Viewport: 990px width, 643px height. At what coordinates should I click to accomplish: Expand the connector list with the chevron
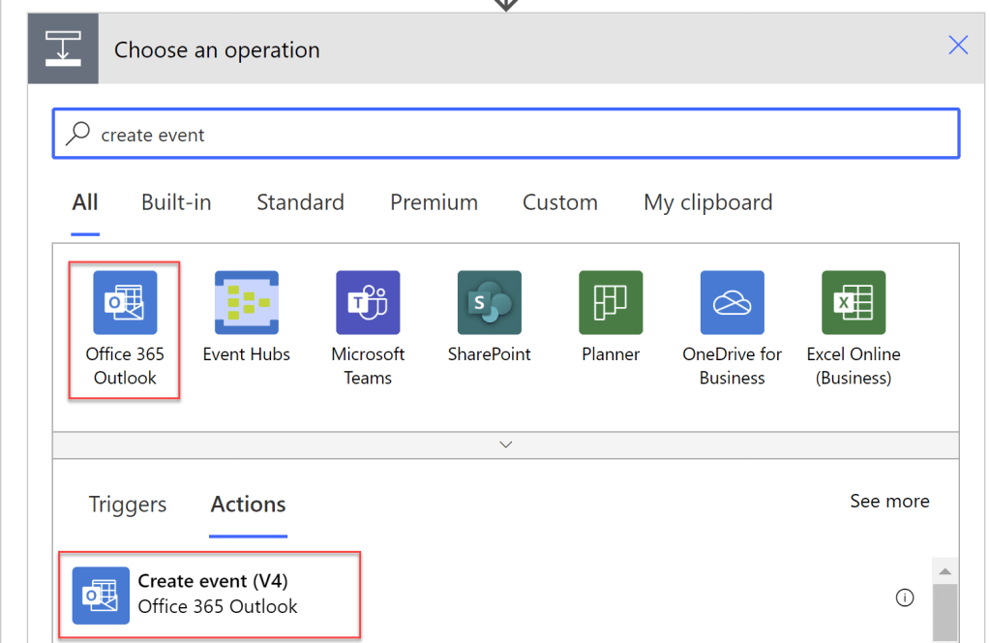click(x=504, y=444)
